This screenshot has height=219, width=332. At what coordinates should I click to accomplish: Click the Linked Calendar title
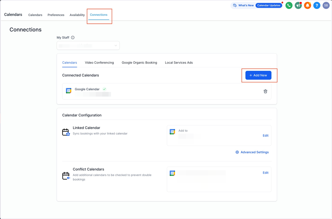[x=86, y=128]
